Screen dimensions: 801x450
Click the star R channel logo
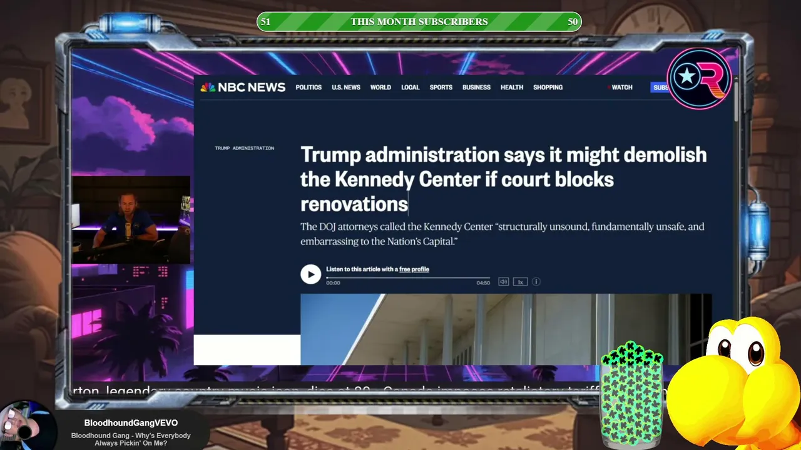point(699,77)
